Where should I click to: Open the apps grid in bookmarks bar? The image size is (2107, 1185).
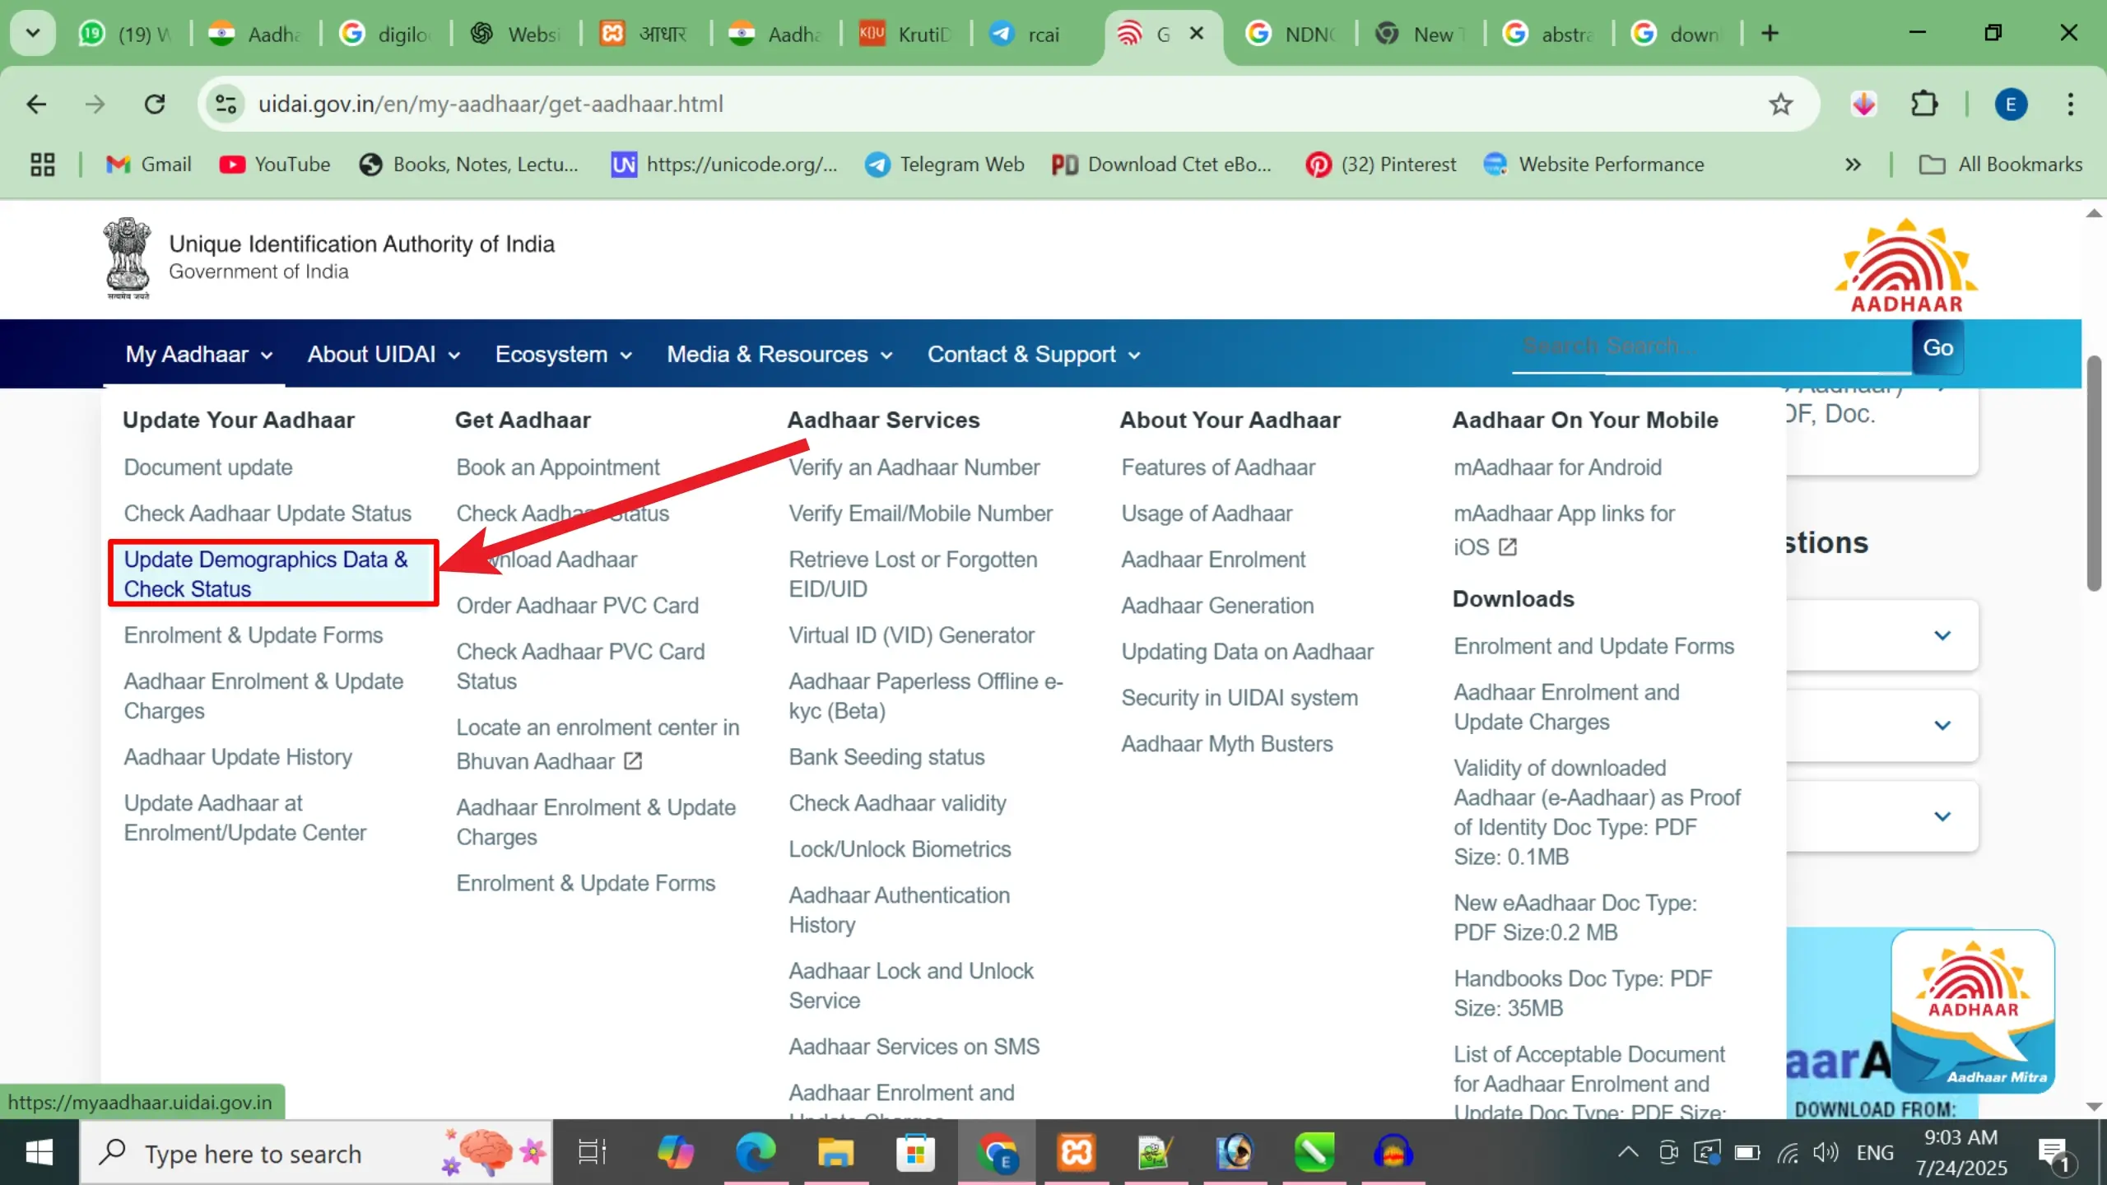(x=43, y=165)
